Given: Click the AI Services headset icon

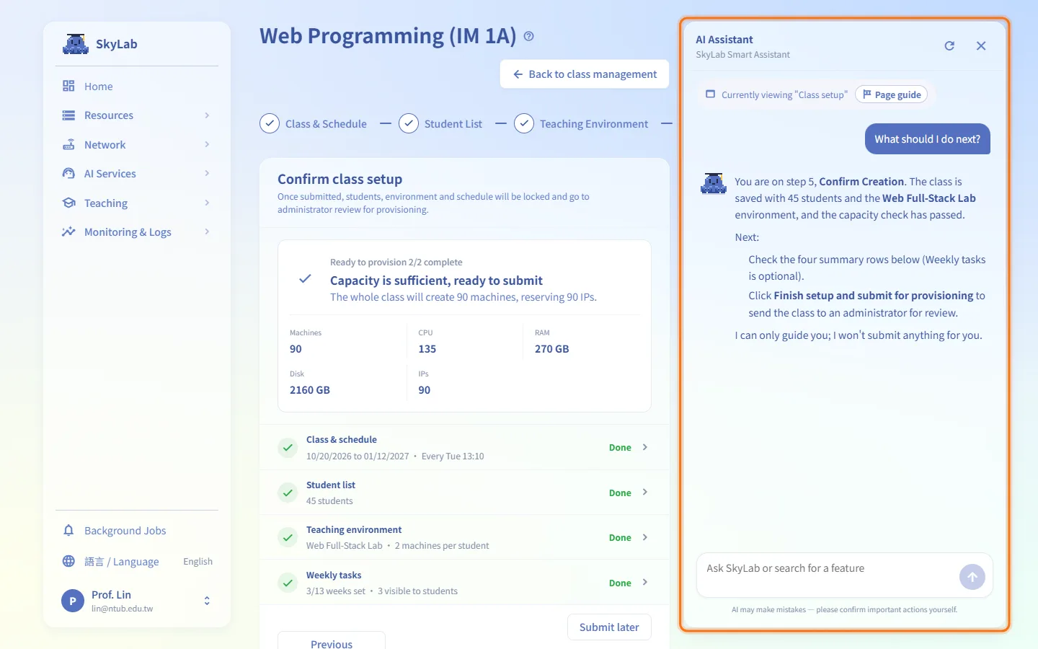Looking at the screenshot, I should point(68,174).
